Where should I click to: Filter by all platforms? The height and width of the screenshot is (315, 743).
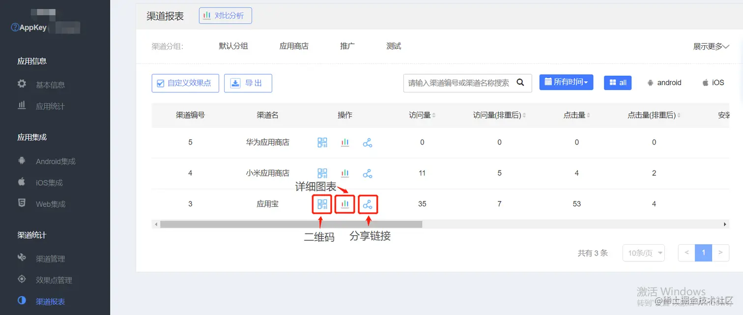click(618, 83)
